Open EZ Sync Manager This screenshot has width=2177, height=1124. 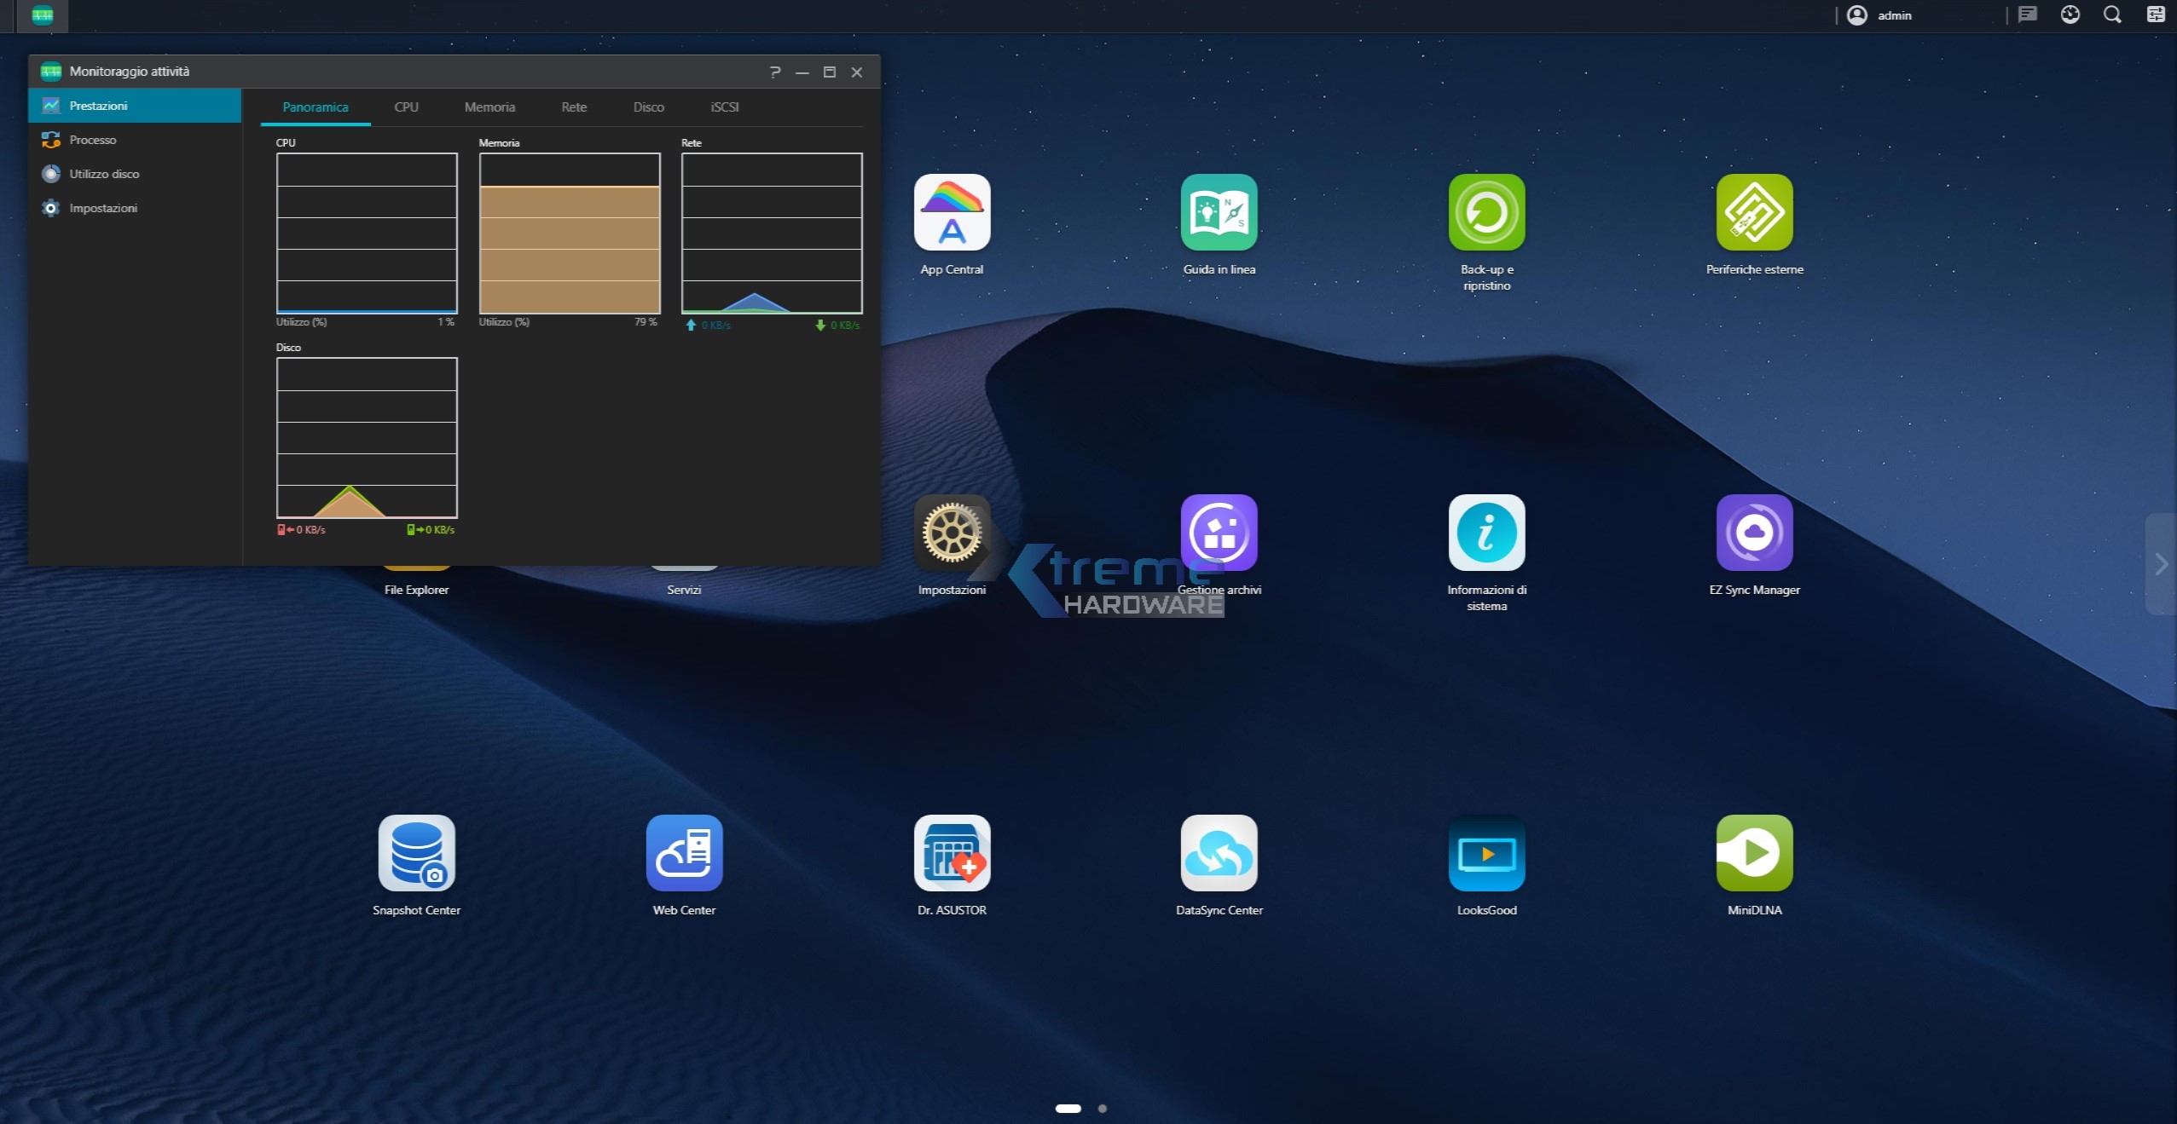tap(1754, 533)
